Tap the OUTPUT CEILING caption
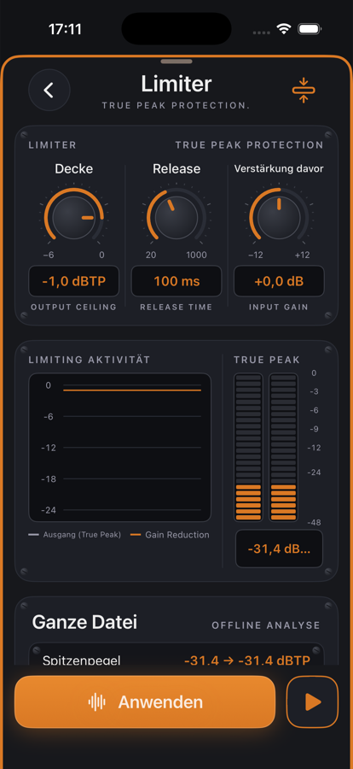The width and height of the screenshot is (353, 769). click(x=73, y=307)
